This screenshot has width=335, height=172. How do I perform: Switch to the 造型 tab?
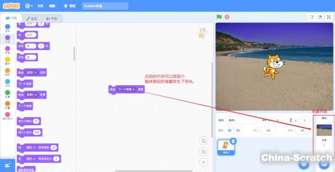click(x=31, y=18)
